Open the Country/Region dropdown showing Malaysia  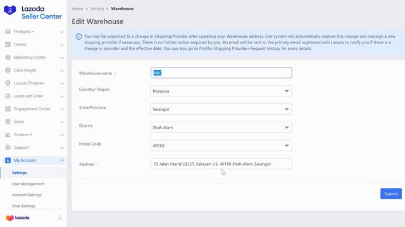pos(221,91)
